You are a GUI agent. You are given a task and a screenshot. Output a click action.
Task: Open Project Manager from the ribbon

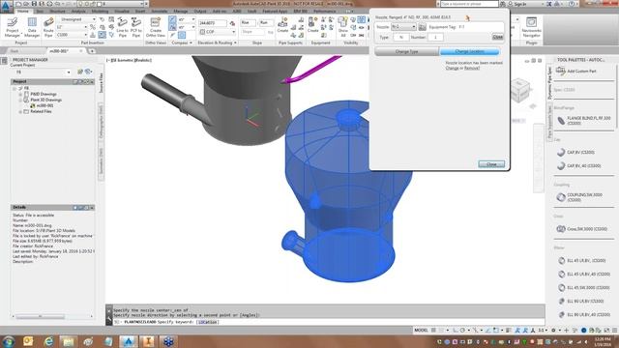[13, 27]
